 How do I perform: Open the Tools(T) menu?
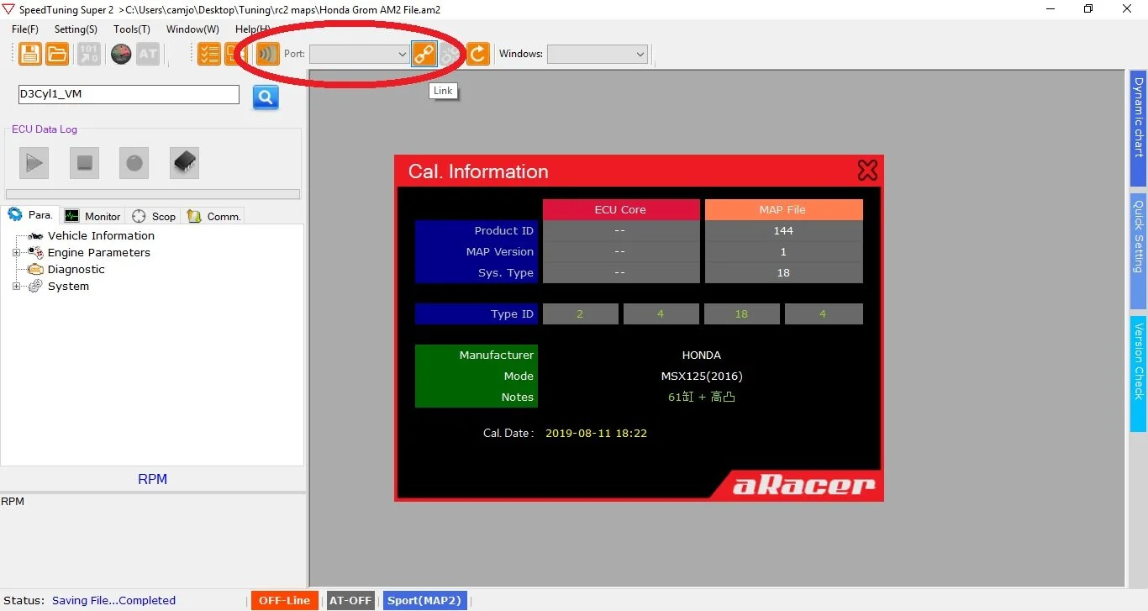click(132, 29)
